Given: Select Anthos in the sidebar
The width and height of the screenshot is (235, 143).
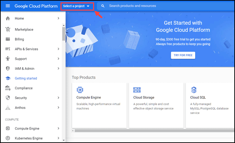Looking at the screenshot, I should 20,108.
